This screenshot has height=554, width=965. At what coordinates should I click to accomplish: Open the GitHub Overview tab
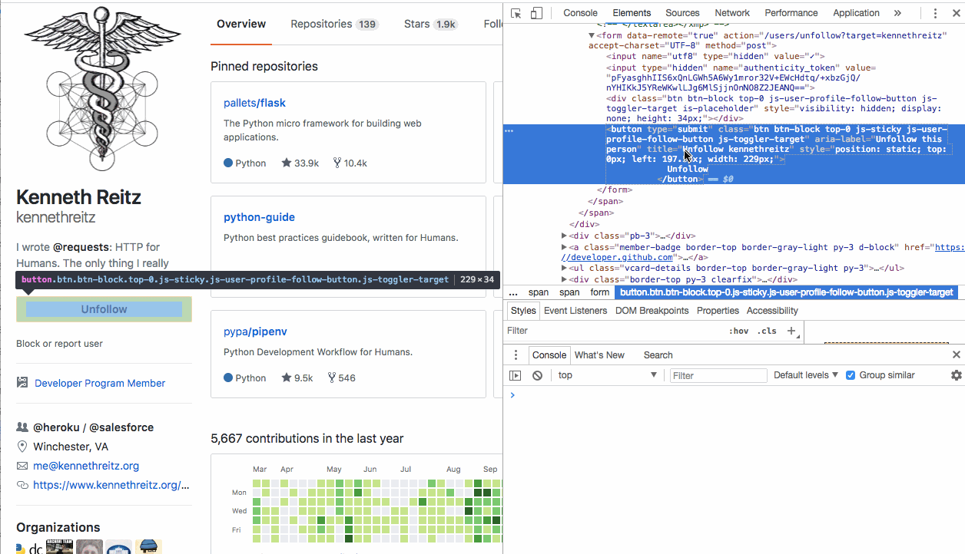(241, 24)
